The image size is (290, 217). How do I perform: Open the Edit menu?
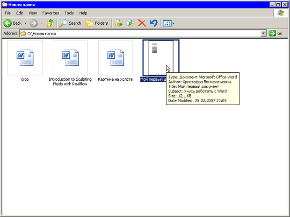(20, 13)
